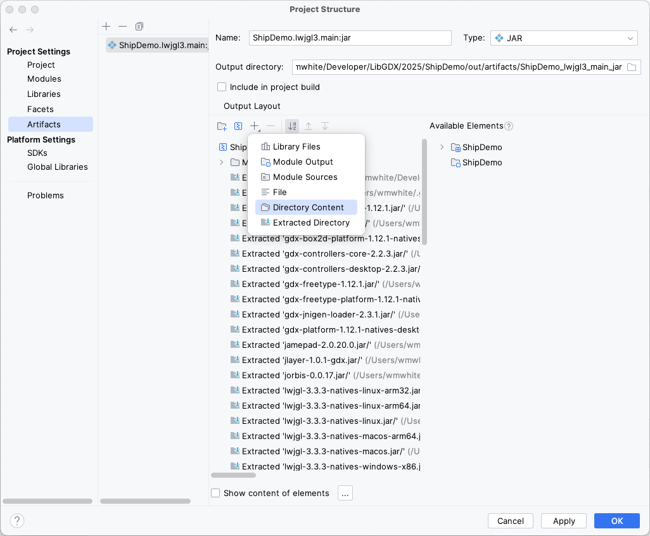Click the Create Archive icon in toolbar
The width and height of the screenshot is (650, 536).
(x=238, y=127)
